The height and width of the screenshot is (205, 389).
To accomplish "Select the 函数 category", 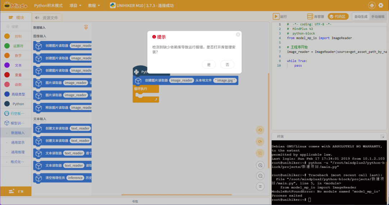I will (15, 85).
